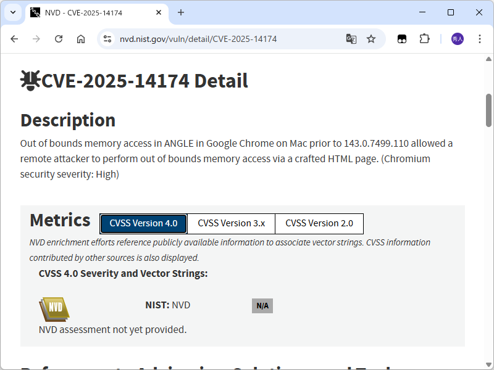Screen dimensions: 494x370
Task: View site information icon in address bar
Action: pos(107,39)
